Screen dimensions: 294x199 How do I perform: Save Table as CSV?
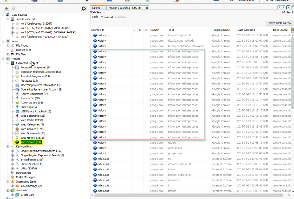pos(280,23)
